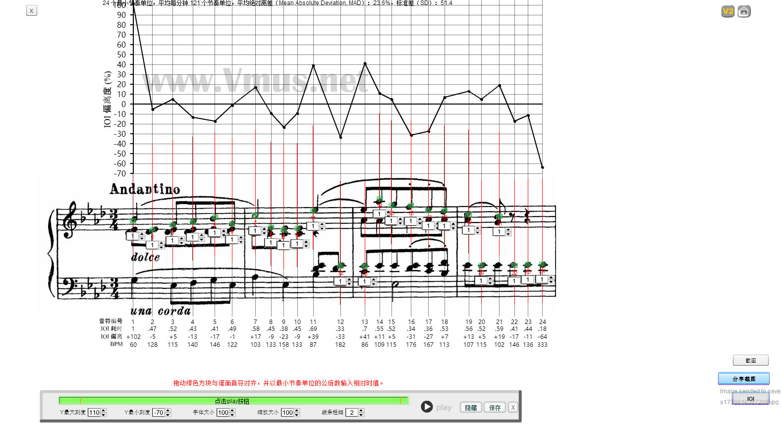Select green marker for note 19
This screenshot has width=781, height=431.
468,215
